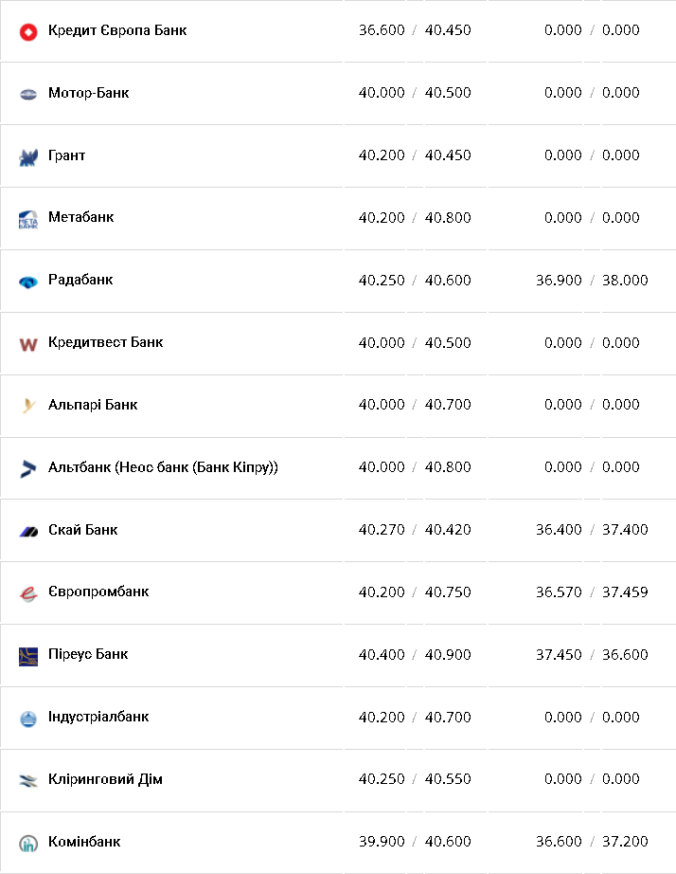Click the Комінбанк logo icon
The width and height of the screenshot is (676, 874).
click(x=28, y=843)
